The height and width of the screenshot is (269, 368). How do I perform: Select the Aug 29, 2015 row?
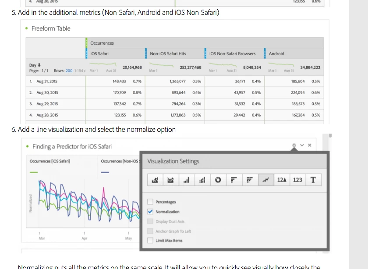pyautogui.click(x=175, y=104)
